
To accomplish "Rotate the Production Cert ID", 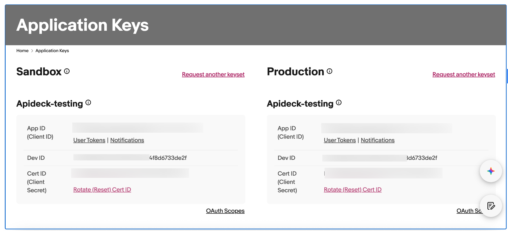I will (x=353, y=189).
